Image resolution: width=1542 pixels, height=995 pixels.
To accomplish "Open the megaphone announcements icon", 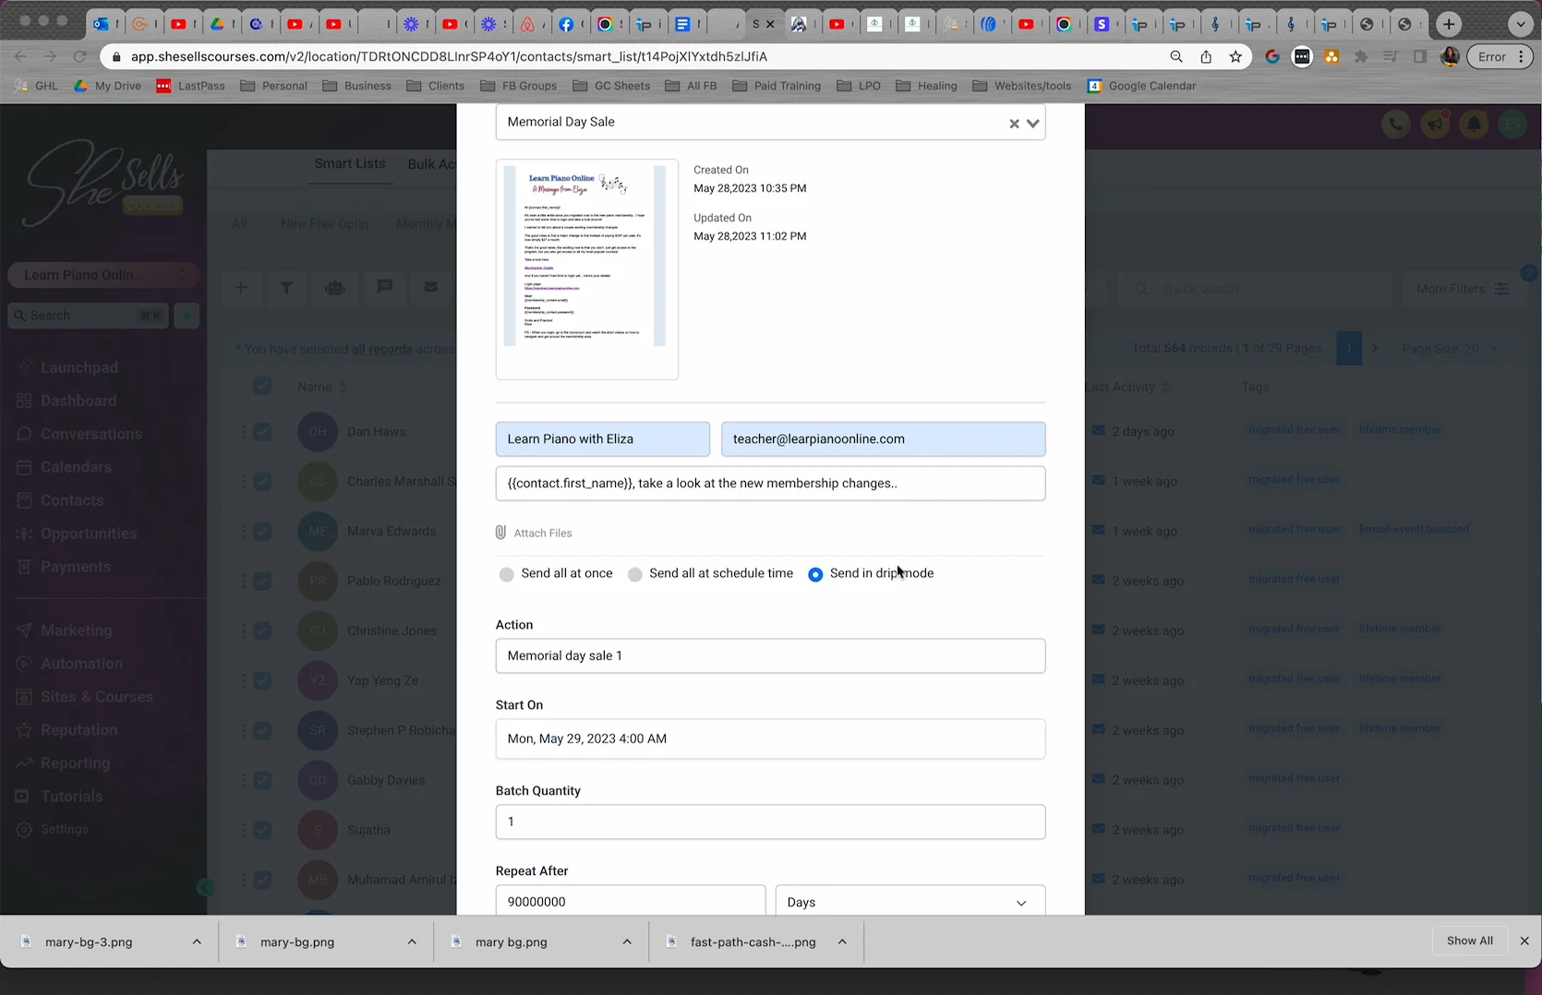I will tap(1435, 124).
